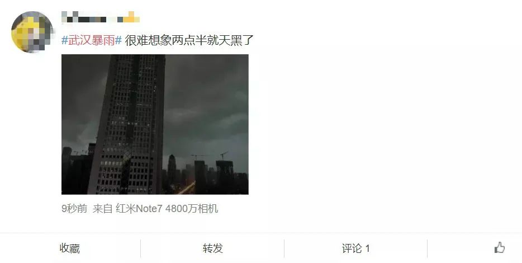Like the post with the thumbs-up icon

[499, 248]
